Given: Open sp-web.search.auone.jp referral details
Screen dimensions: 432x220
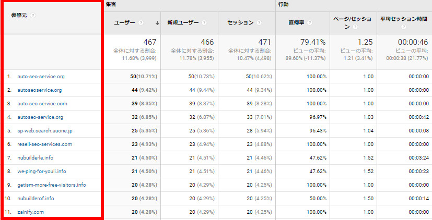Looking at the screenshot, I should [x=44, y=130].
